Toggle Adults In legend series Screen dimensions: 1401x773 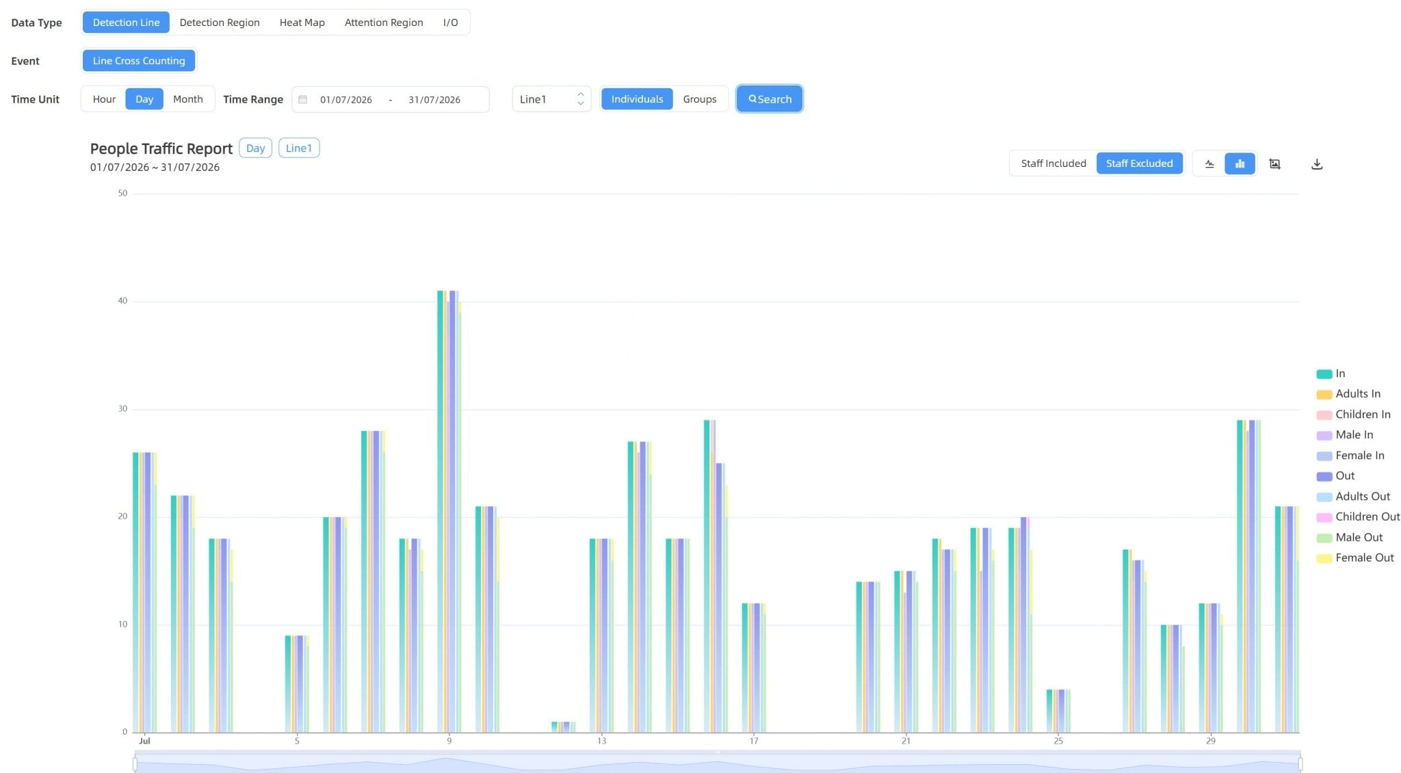(1348, 394)
